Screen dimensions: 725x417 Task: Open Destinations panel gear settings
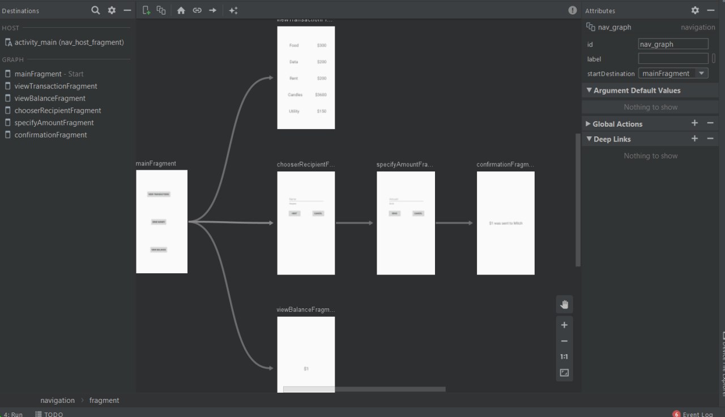click(112, 10)
